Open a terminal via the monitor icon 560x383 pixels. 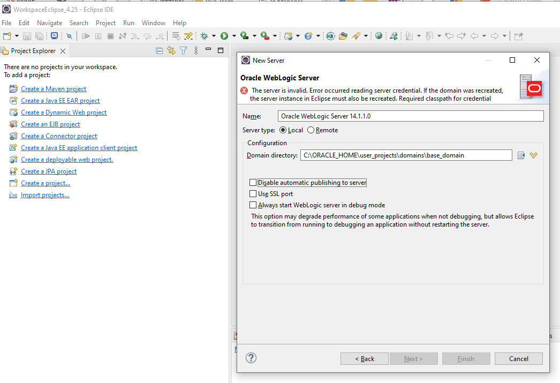point(54,36)
